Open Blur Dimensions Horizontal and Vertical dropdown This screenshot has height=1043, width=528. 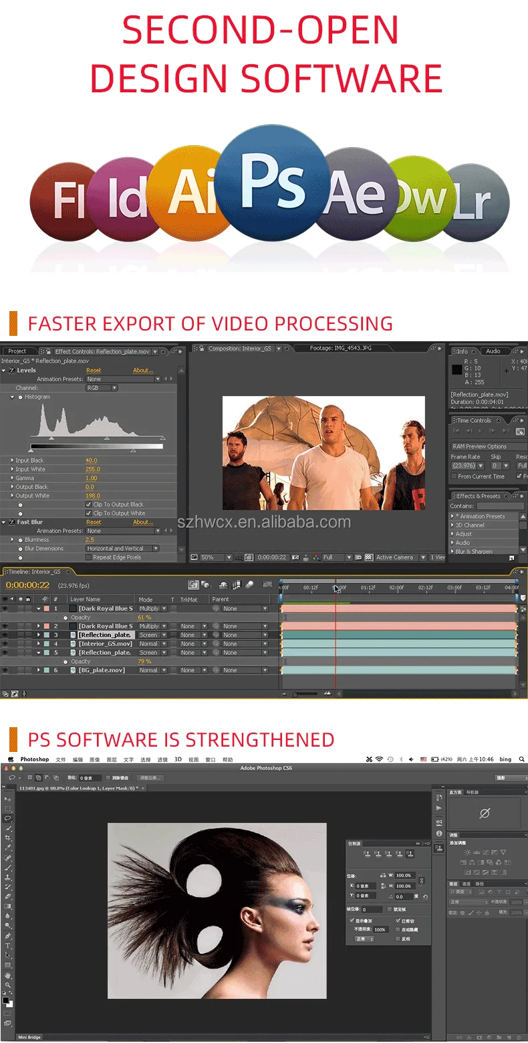[x=122, y=549]
